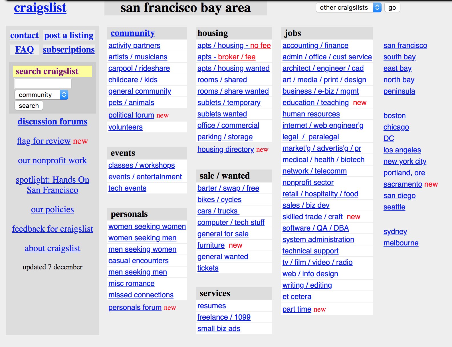Browse rooms / shared listings
The width and height of the screenshot is (452, 347).
222,80
